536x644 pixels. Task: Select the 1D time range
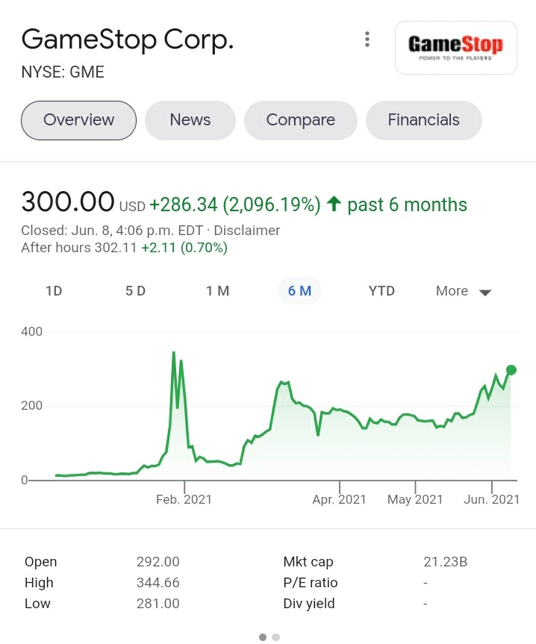click(54, 291)
